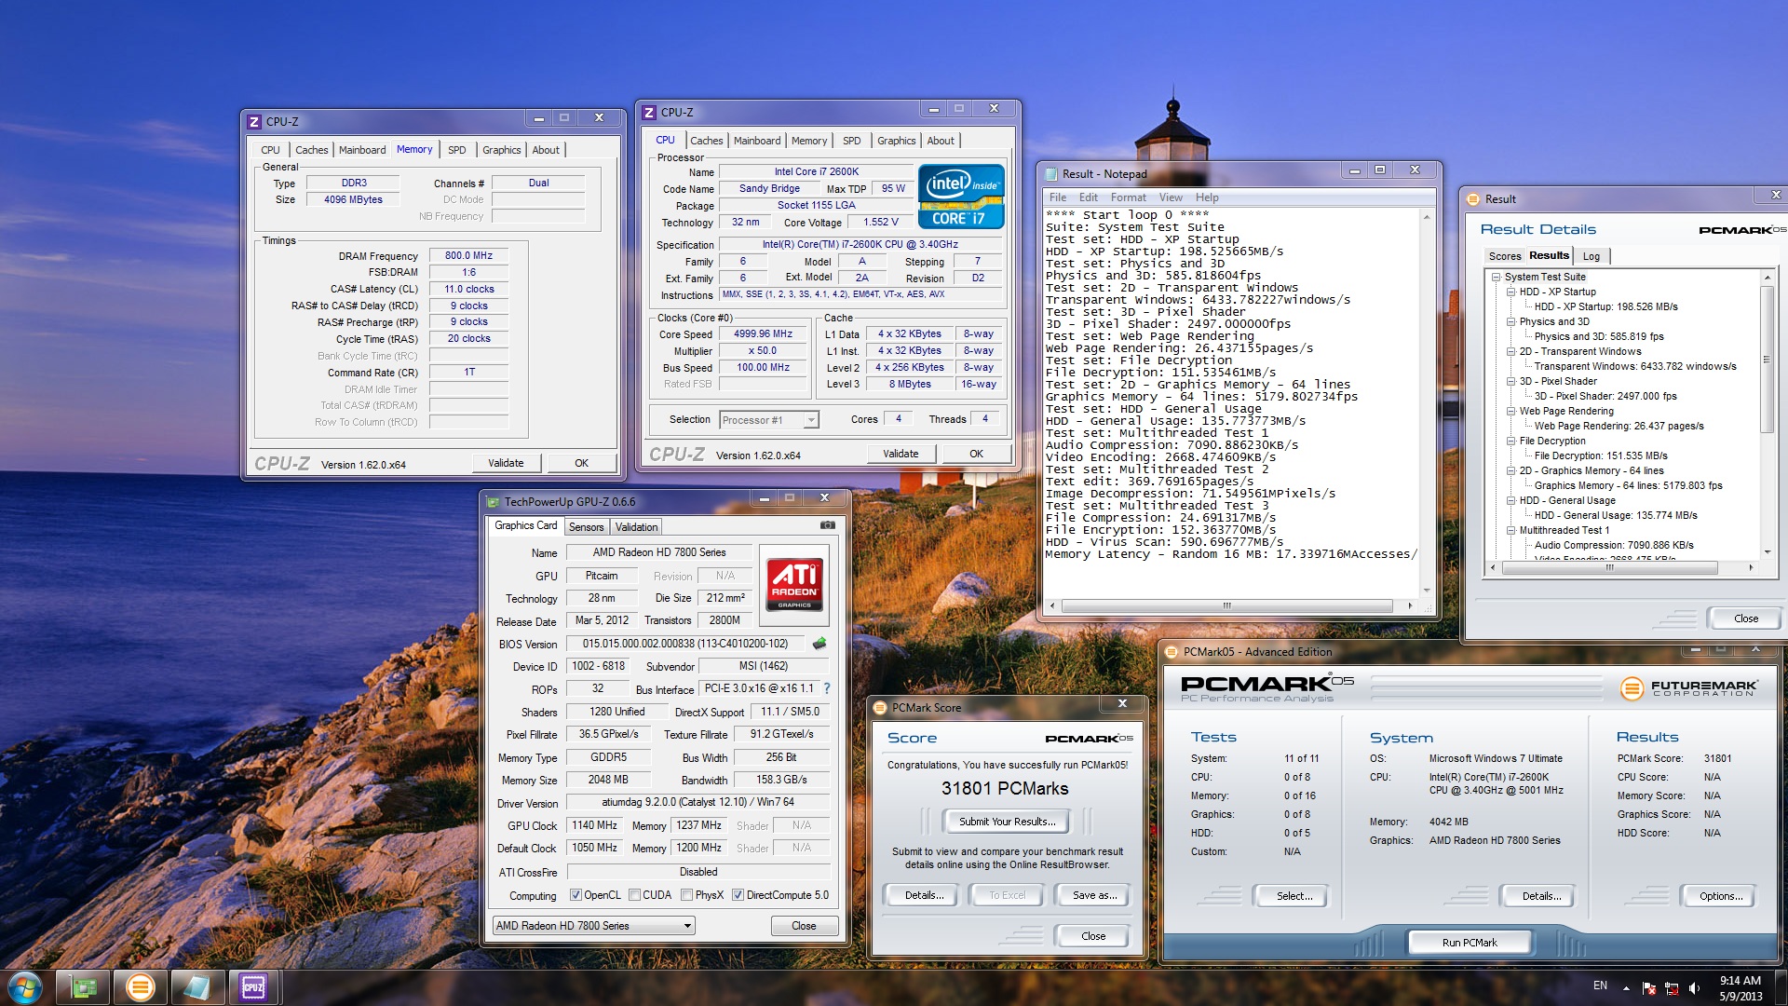Collapse the System Test Suite tree node
The height and width of the screenshot is (1006, 1788).
(1496, 277)
